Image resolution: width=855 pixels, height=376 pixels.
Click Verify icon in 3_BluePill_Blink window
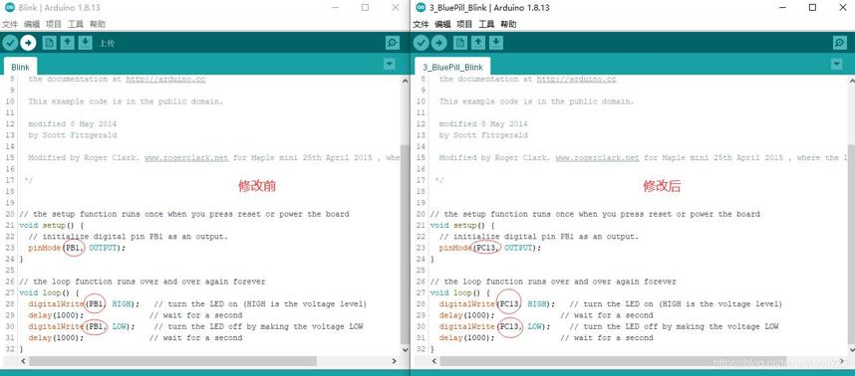[x=422, y=43]
